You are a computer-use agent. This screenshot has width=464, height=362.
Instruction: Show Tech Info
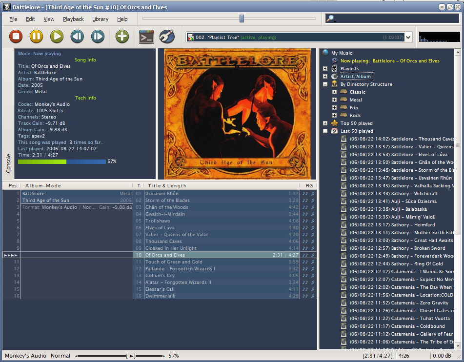pos(85,98)
